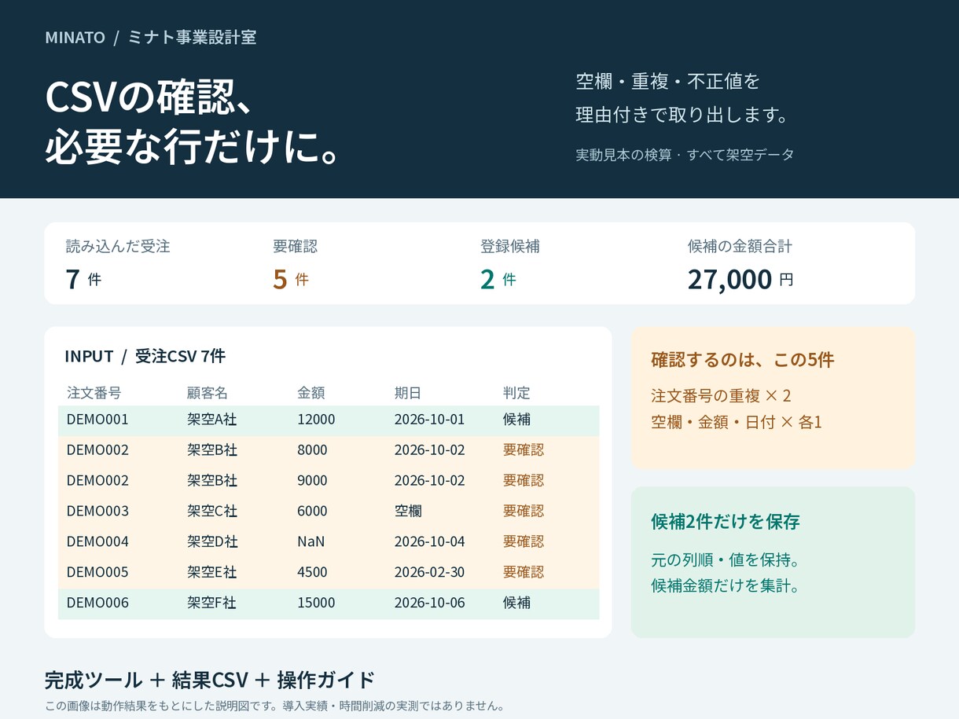The image size is (959, 719).
Task: Click '候補' status in the DEMO001 row
Action: coord(516,420)
